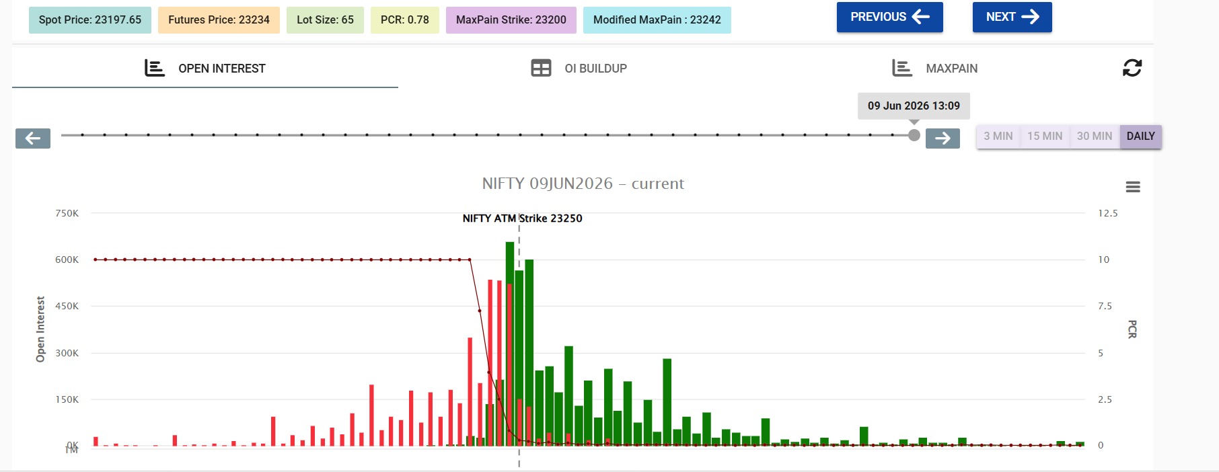Click the Maxpain chart icon
The width and height of the screenshot is (1219, 472).
click(x=902, y=68)
